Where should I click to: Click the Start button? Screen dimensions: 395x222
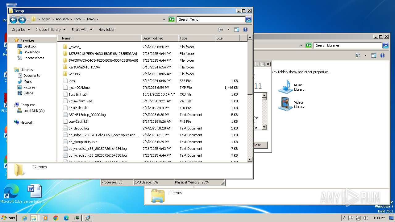pyautogui.click(x=8, y=218)
